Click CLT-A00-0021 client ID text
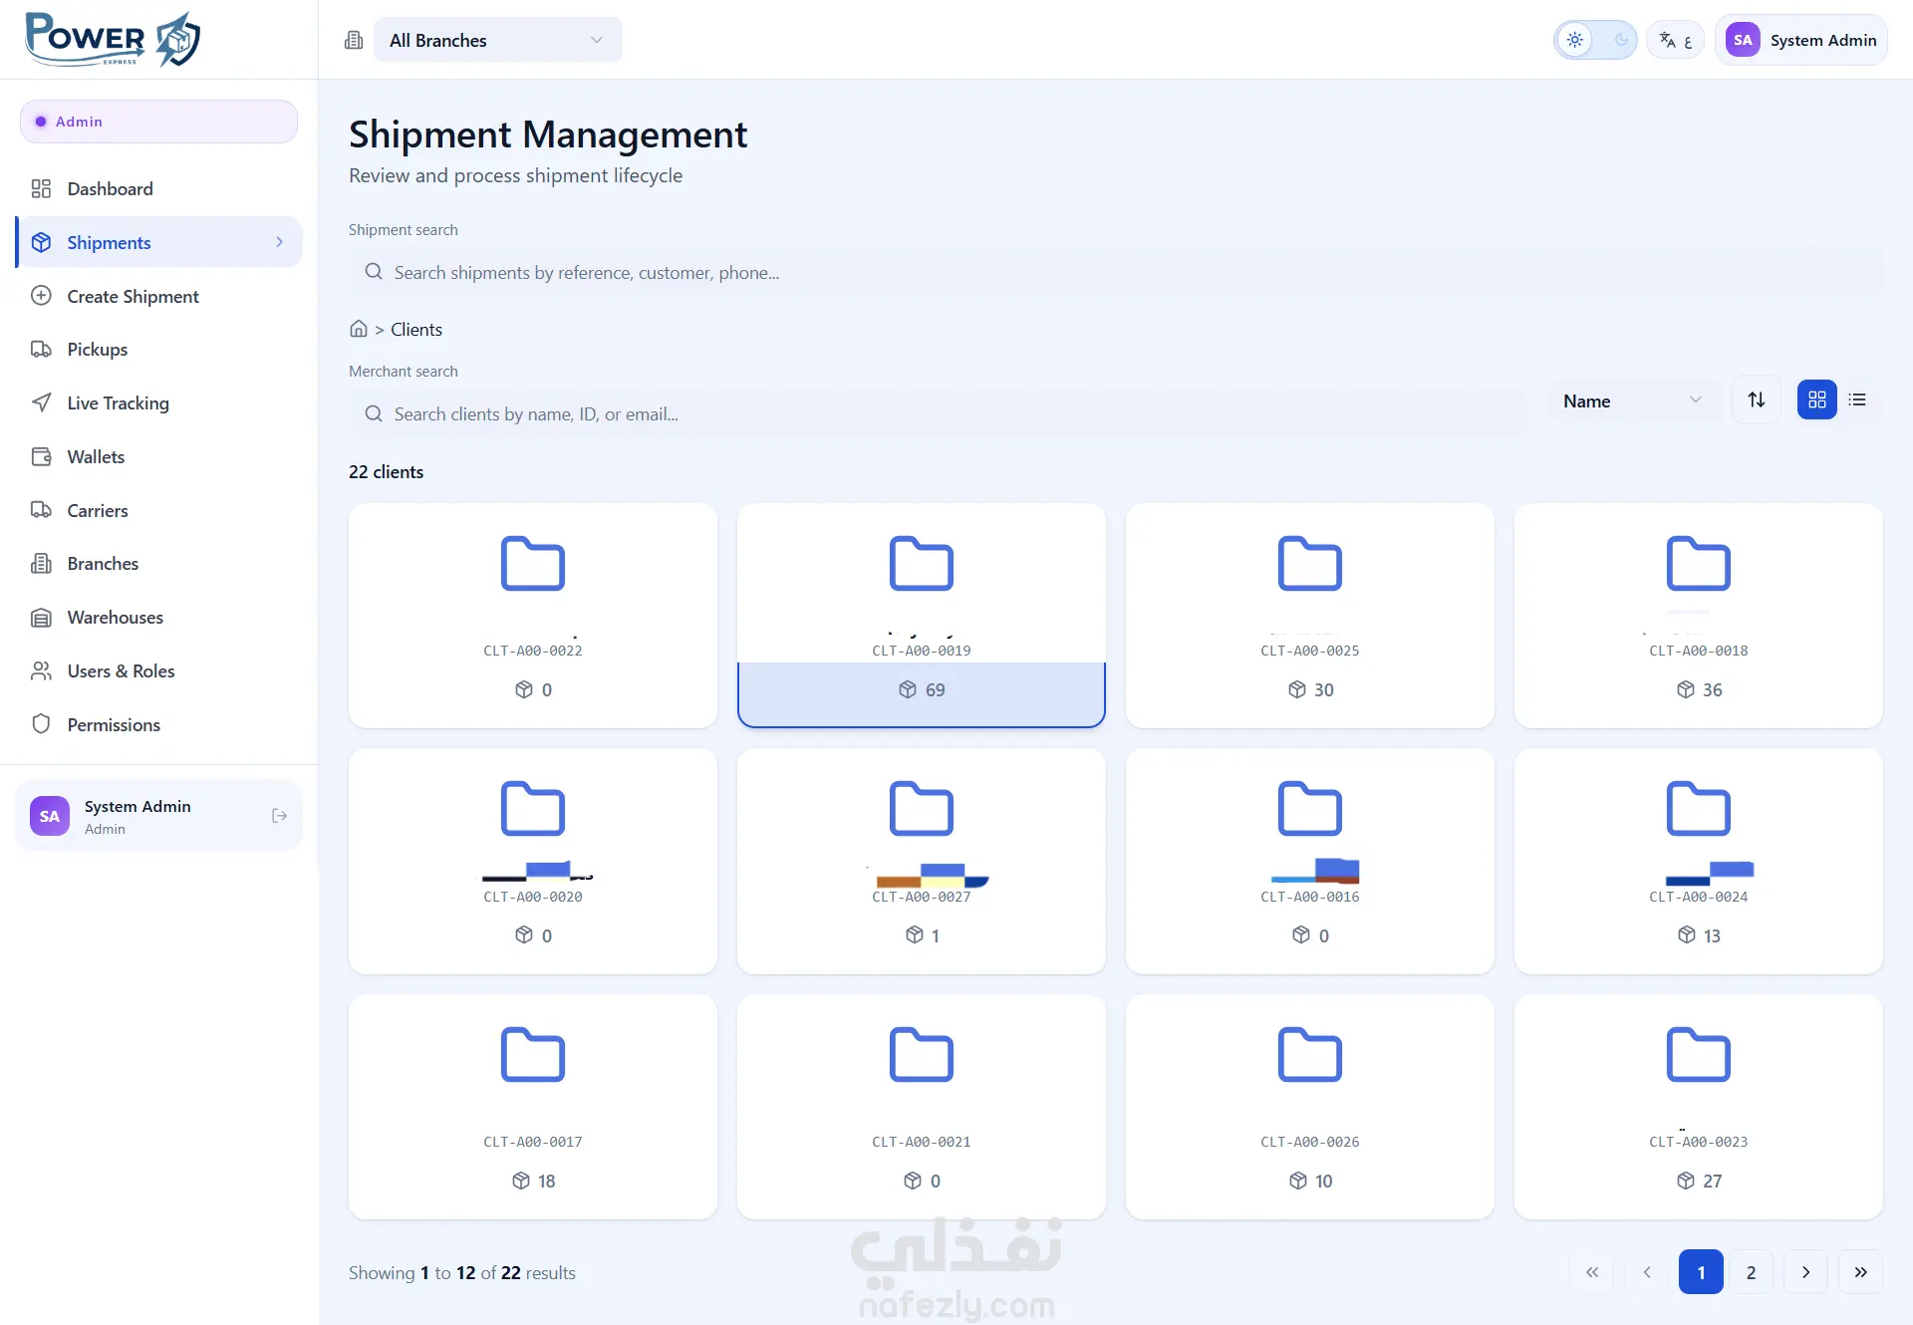1913x1325 pixels. (x=922, y=1142)
